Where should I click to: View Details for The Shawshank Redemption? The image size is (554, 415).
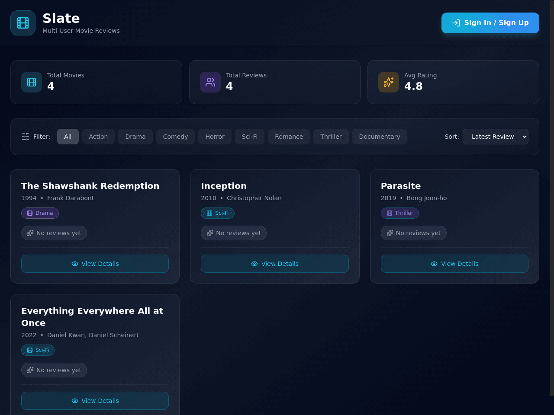pyautogui.click(x=95, y=264)
